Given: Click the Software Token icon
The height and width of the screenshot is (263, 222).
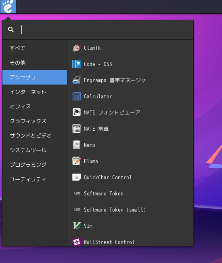Looking at the screenshot, I should 77,193.
